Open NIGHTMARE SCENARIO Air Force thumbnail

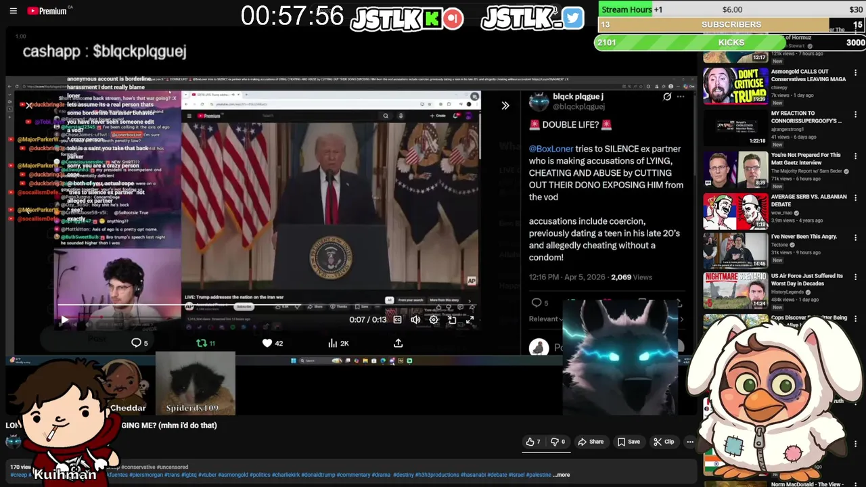tap(735, 290)
